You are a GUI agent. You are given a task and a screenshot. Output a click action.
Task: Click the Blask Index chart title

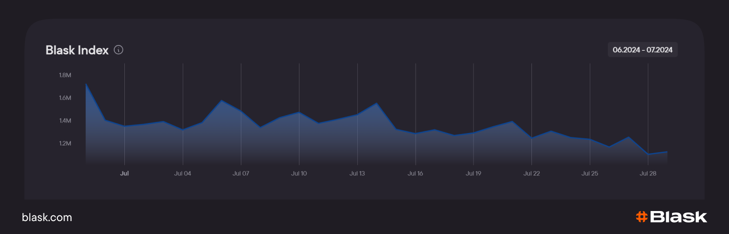click(77, 50)
